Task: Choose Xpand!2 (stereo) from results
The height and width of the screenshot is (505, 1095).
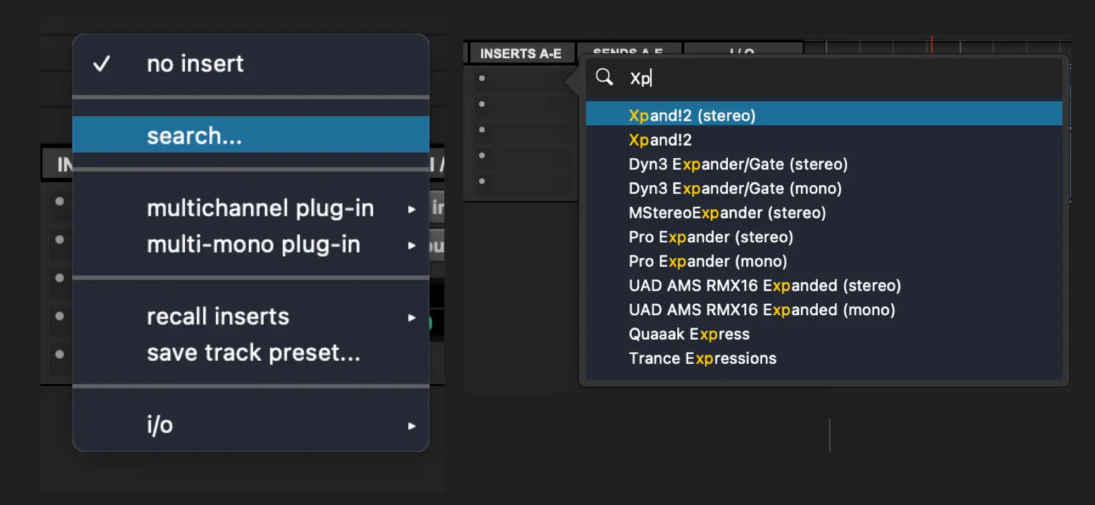Action: 692,115
